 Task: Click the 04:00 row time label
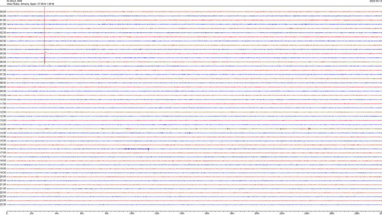coord(3,45)
